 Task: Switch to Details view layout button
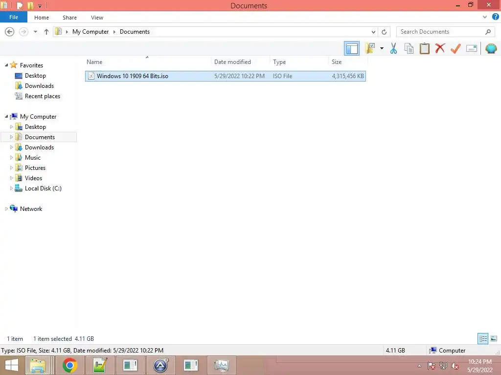[483, 338]
